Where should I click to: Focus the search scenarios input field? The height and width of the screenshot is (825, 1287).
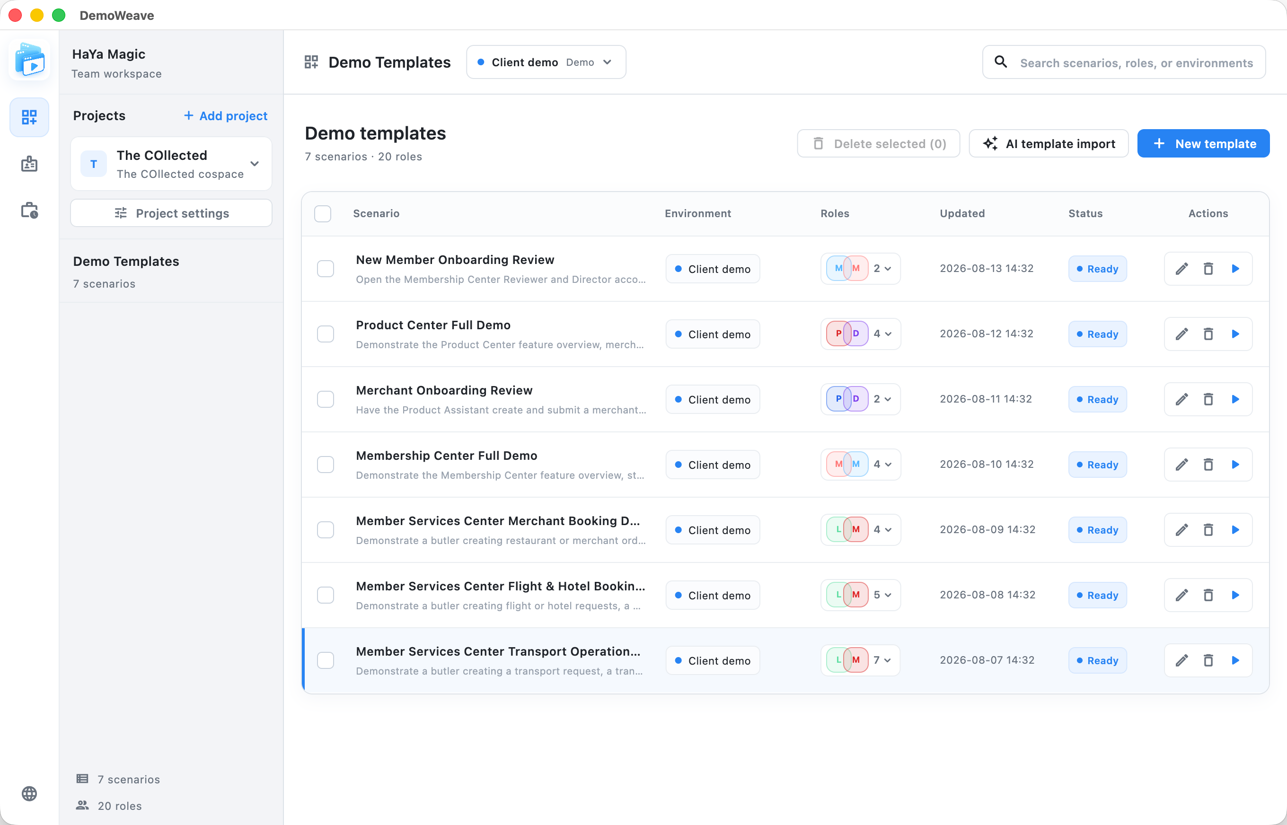[x=1124, y=62]
